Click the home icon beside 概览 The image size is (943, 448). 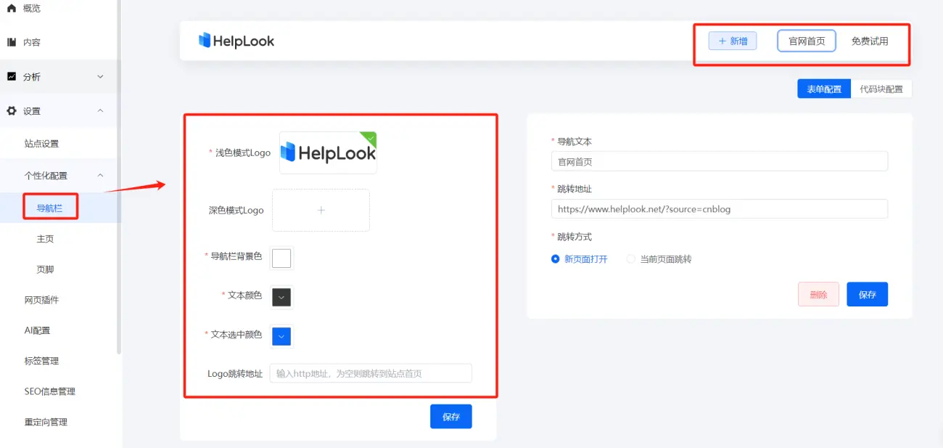pos(11,8)
